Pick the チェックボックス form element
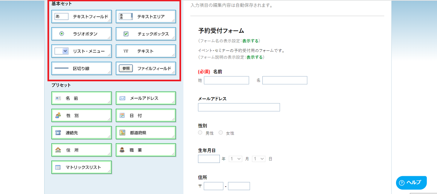The width and height of the screenshot is (437, 194). coord(146,34)
